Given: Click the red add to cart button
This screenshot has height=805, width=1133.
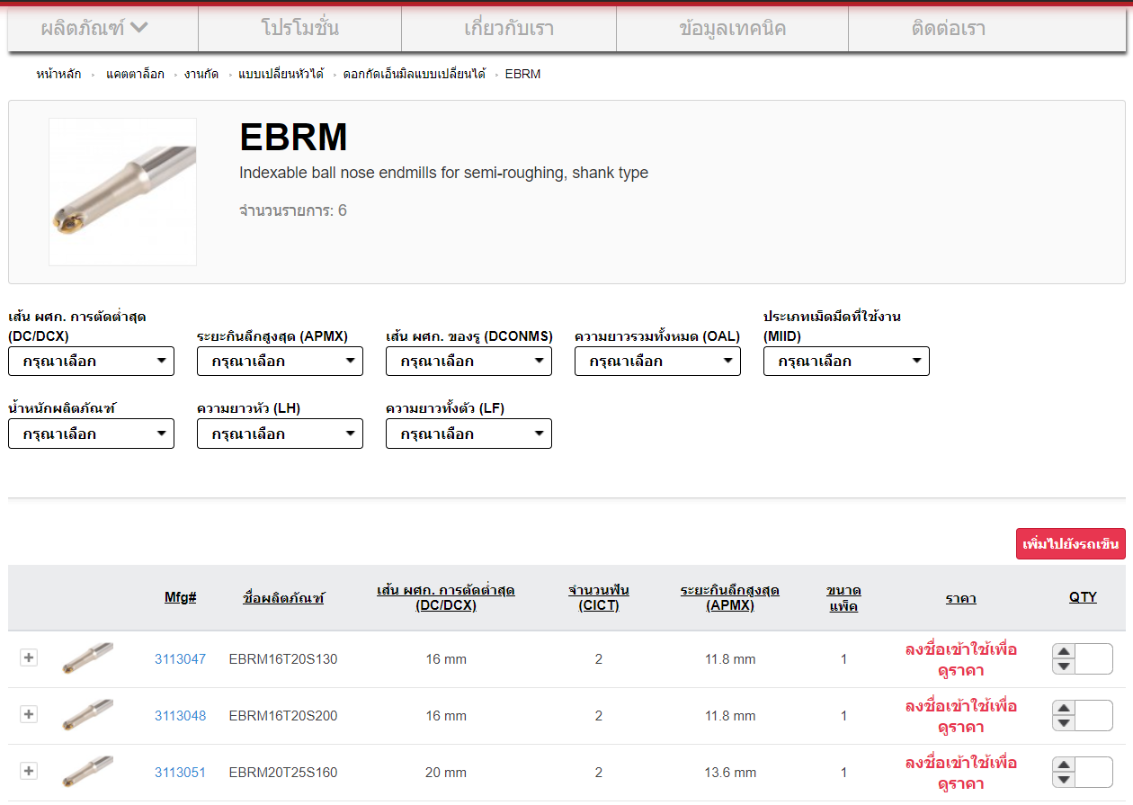Looking at the screenshot, I should click(1070, 544).
